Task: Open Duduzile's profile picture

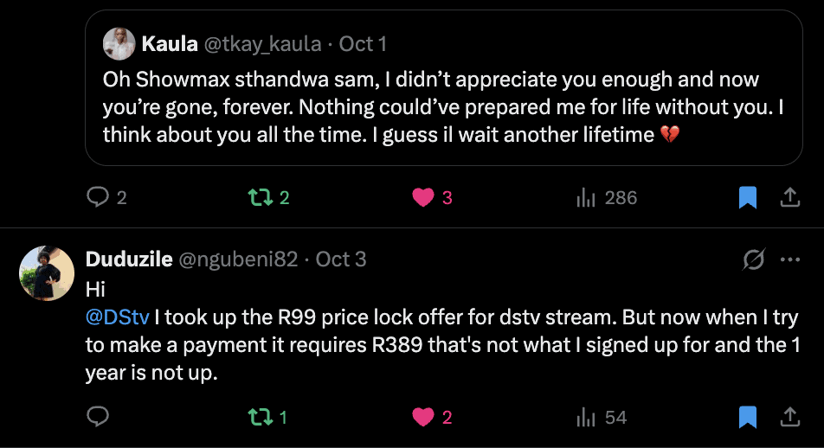Action: tap(47, 273)
